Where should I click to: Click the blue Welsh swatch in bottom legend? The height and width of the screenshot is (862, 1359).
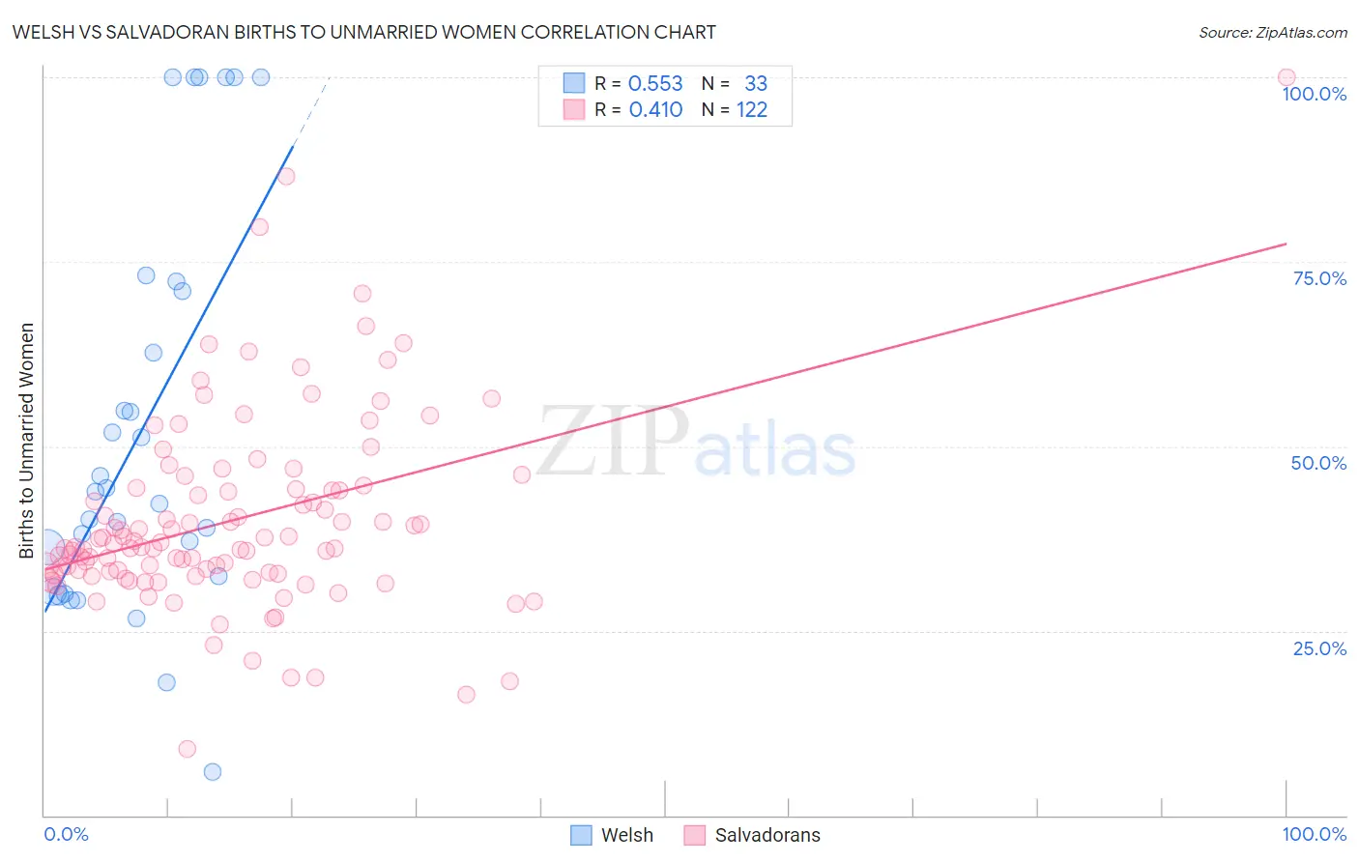click(x=581, y=835)
